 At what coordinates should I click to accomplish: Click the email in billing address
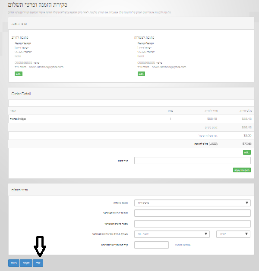pos(46,67)
